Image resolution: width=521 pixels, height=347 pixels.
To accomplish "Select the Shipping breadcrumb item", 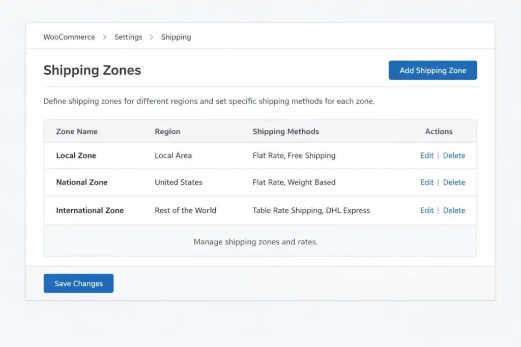I will pos(176,37).
